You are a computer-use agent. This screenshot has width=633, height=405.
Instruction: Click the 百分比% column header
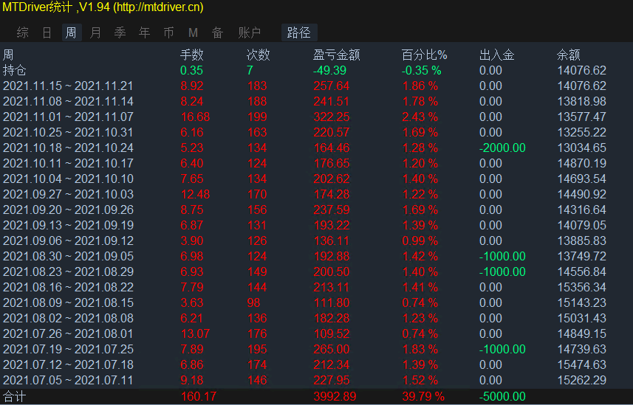coord(424,55)
